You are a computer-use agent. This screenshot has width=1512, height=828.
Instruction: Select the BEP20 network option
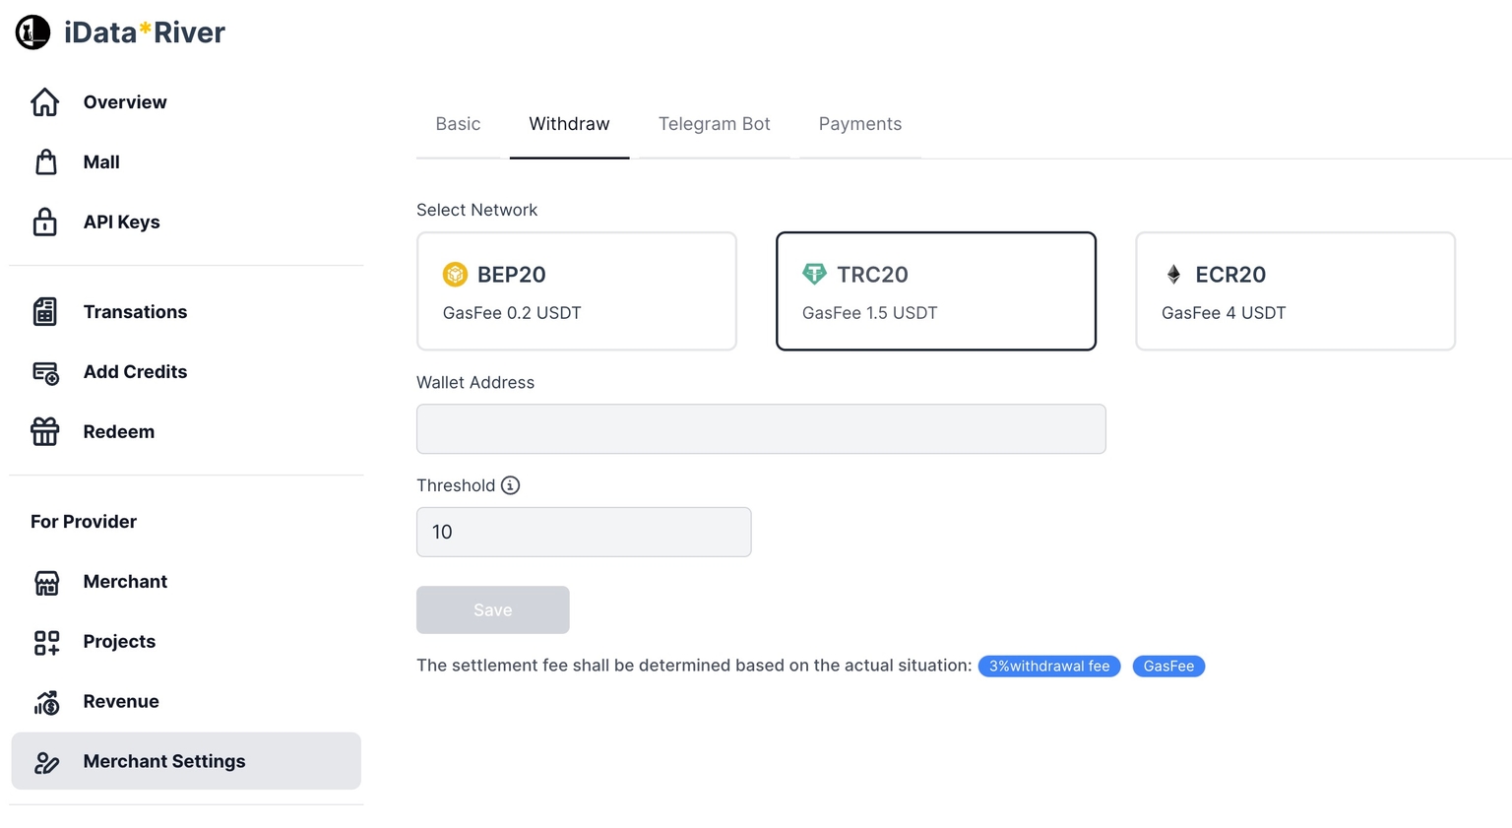[x=576, y=291]
